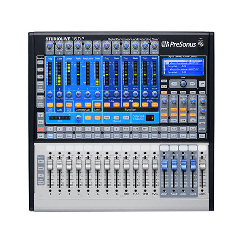Click the Phones level knob

click(x=202, y=101)
